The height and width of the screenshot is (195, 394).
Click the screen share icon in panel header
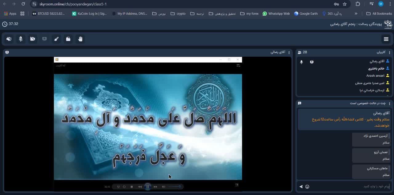[7, 52]
